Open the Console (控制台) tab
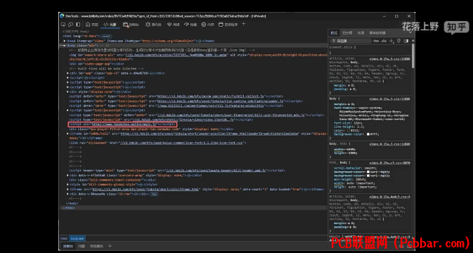 131,25
